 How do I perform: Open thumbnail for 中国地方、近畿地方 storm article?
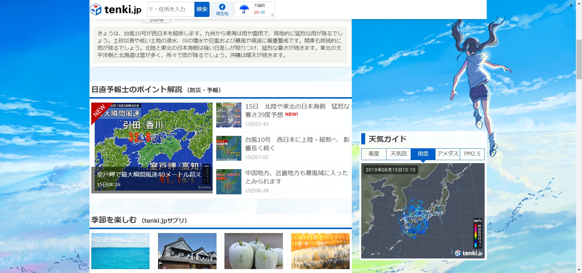[x=229, y=182]
